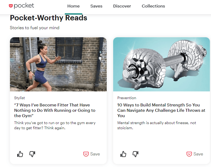Click Pocket save icon on Prevention card

click(x=189, y=154)
